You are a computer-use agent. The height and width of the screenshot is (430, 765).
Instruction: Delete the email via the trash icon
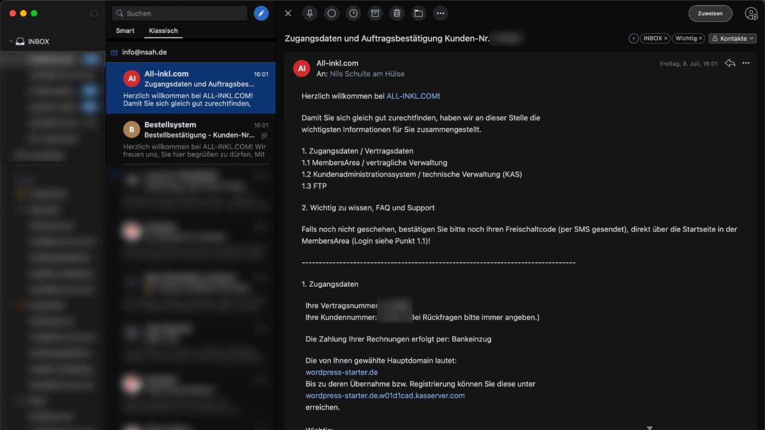point(397,13)
